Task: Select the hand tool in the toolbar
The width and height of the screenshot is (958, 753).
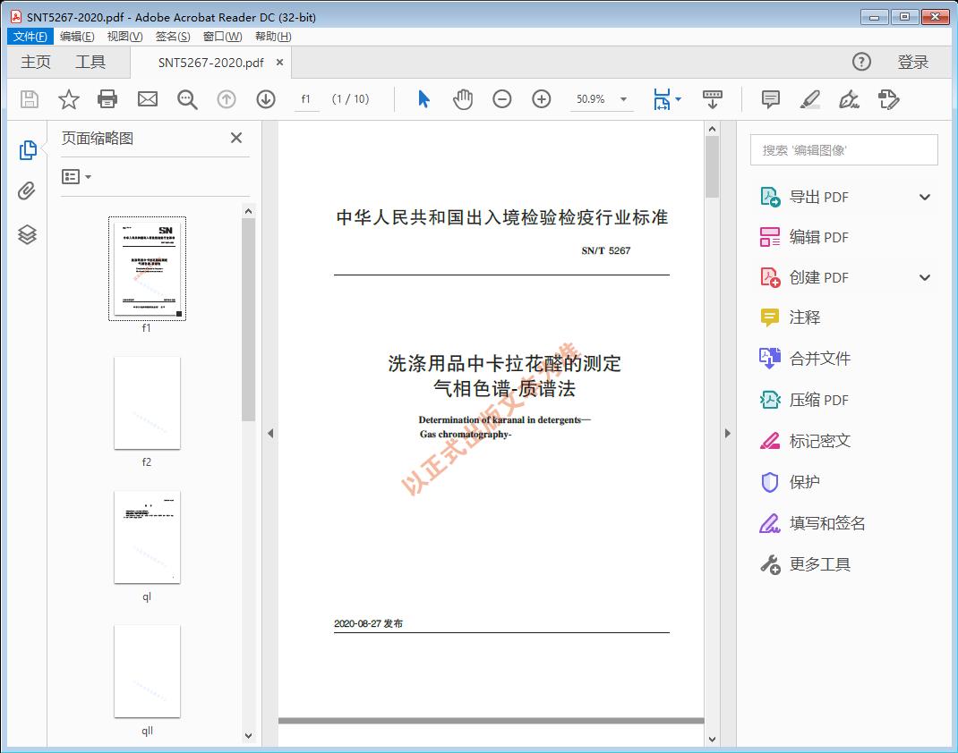Action: pyautogui.click(x=463, y=99)
